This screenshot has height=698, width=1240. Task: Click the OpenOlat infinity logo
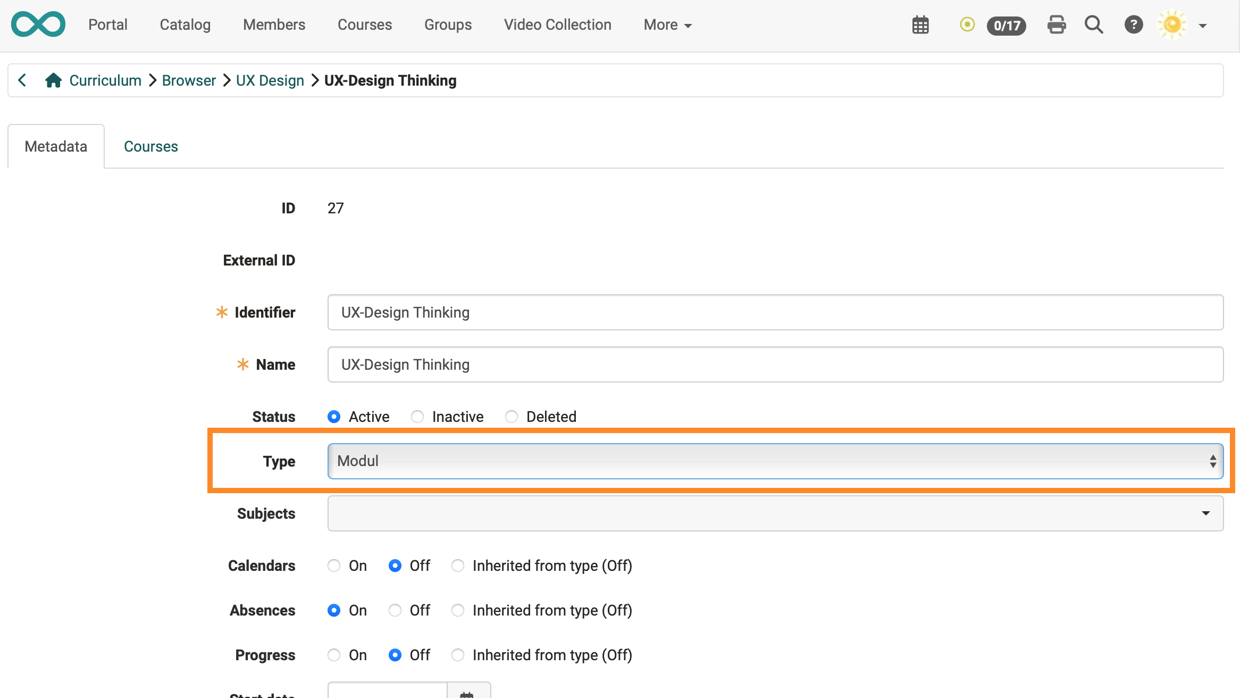(38, 24)
